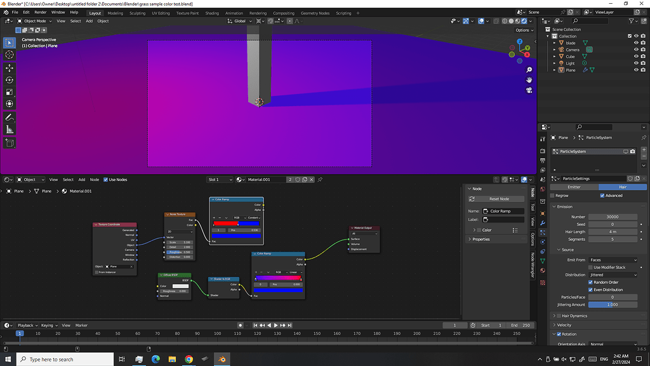Open the Material properties tab icon
The width and height of the screenshot is (650, 366).
click(x=543, y=271)
